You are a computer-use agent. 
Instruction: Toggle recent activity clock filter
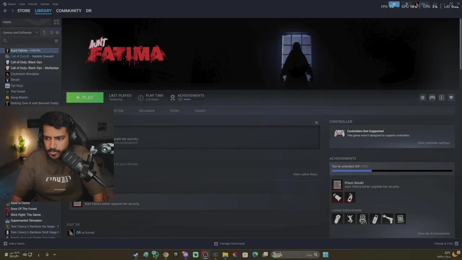pos(52,32)
